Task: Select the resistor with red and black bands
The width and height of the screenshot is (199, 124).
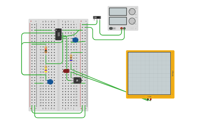Action: tap(46, 50)
